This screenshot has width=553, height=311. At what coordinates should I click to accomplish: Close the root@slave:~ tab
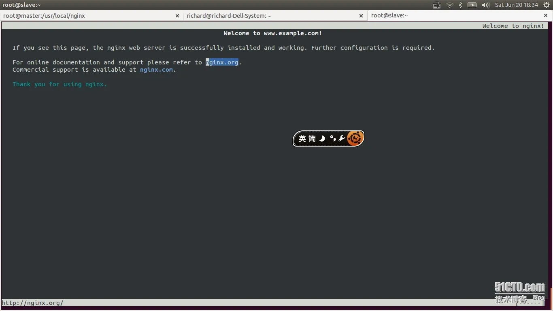tap(546, 15)
